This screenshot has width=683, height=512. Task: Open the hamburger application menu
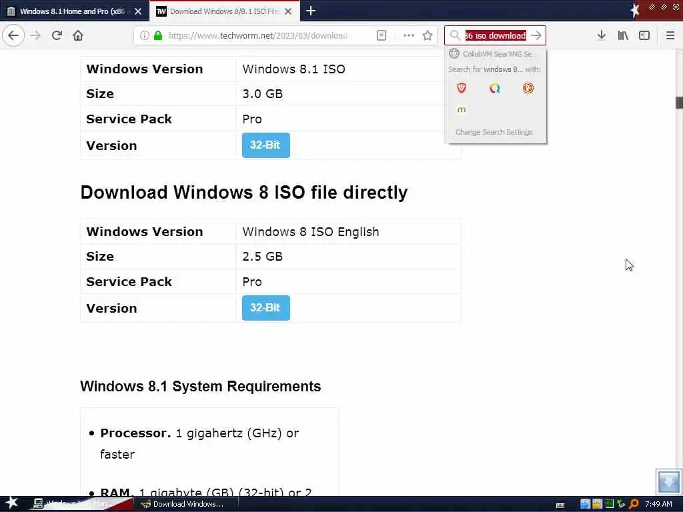tap(670, 35)
